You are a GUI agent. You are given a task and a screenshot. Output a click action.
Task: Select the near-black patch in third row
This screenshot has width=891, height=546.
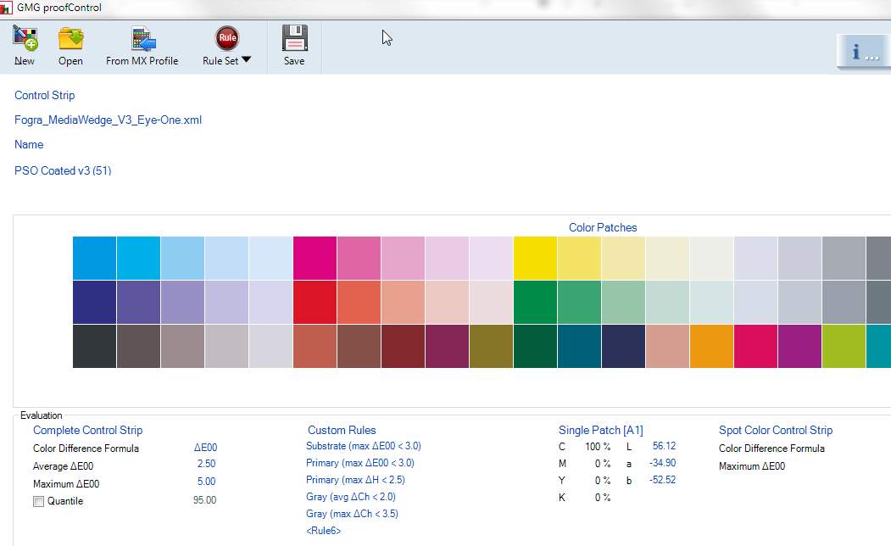[94, 346]
